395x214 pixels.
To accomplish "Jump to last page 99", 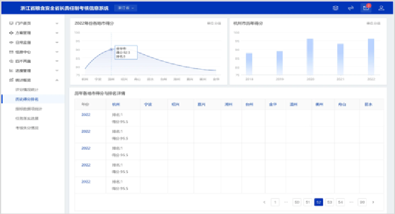I will pyautogui.click(x=362, y=202).
